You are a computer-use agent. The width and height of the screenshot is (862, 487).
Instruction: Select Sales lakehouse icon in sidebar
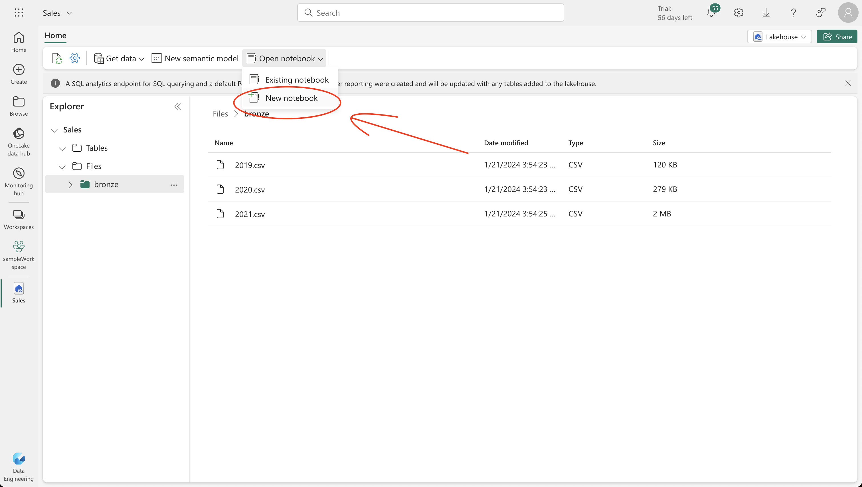click(x=19, y=293)
